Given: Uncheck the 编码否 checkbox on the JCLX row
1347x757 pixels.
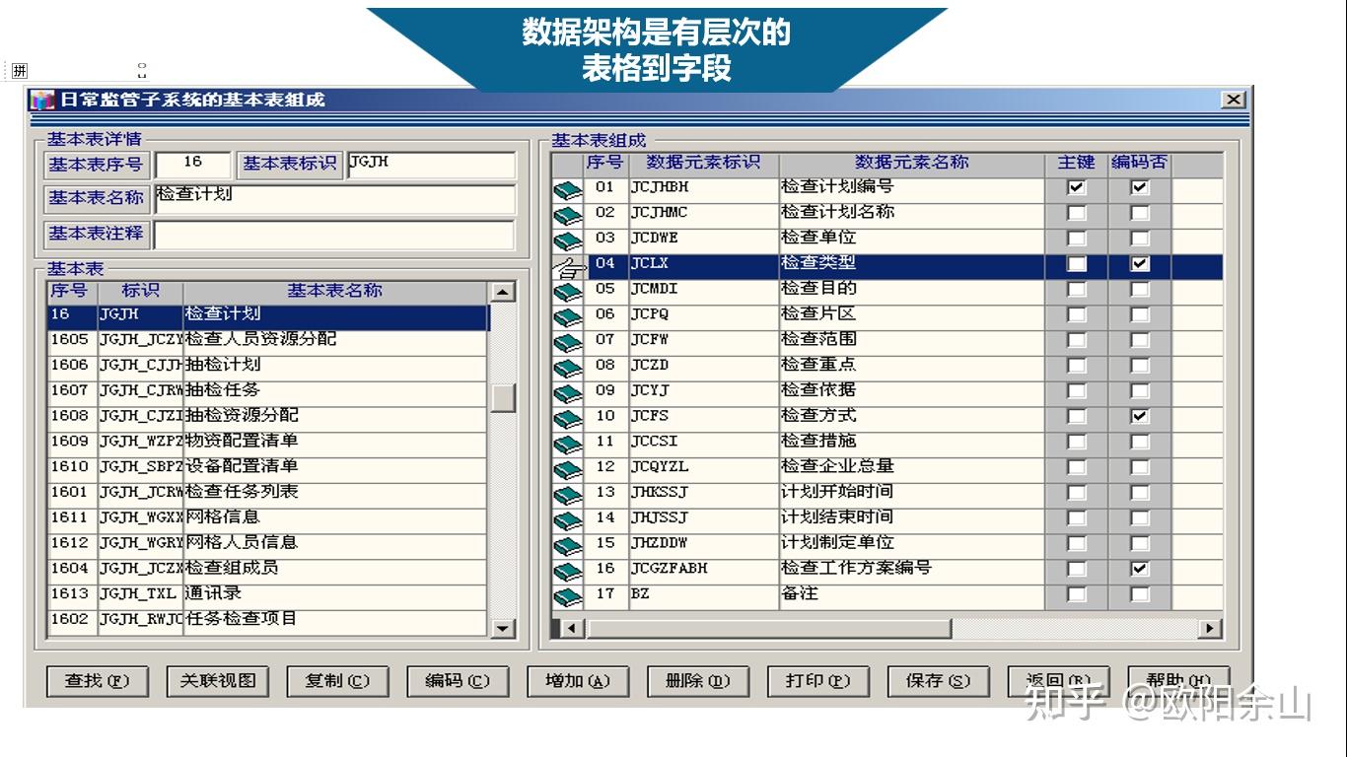Looking at the screenshot, I should tap(1139, 263).
